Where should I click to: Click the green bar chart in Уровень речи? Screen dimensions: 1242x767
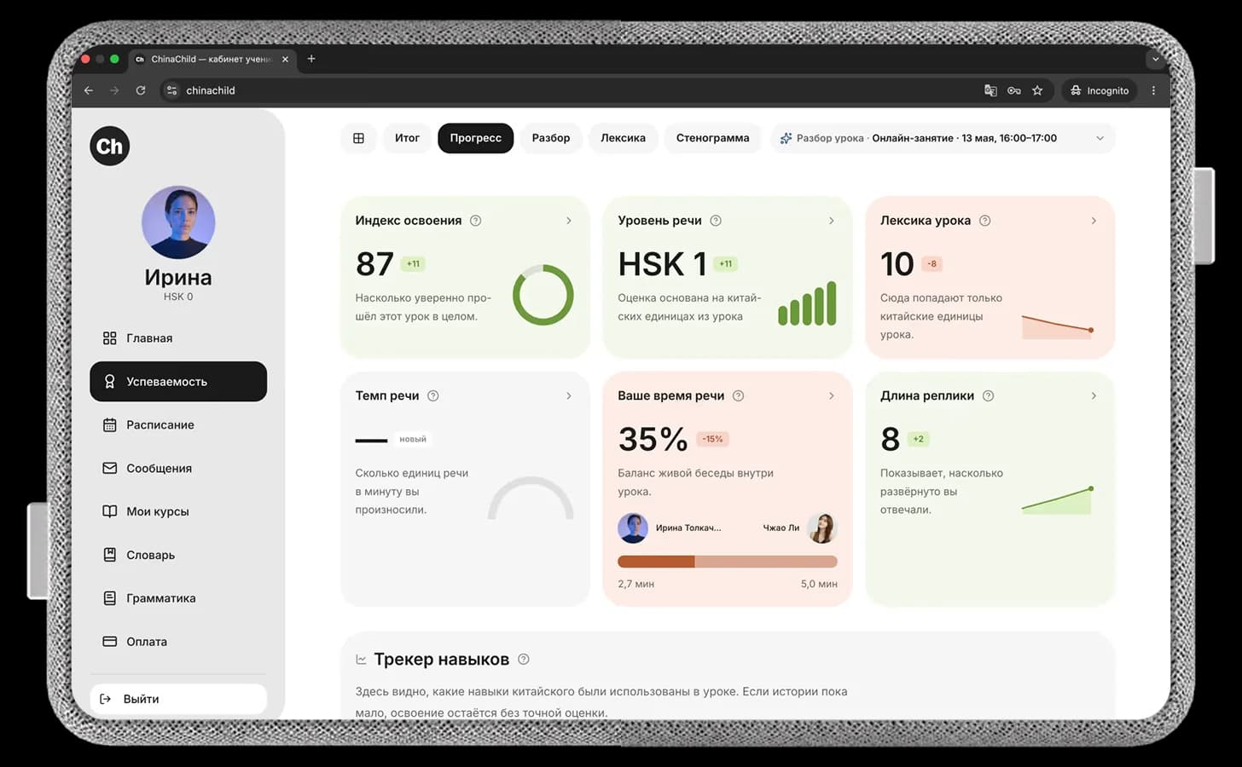pyautogui.click(x=807, y=303)
